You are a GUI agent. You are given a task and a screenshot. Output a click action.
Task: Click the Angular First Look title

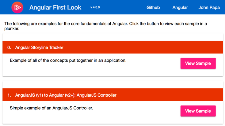click(55, 7)
